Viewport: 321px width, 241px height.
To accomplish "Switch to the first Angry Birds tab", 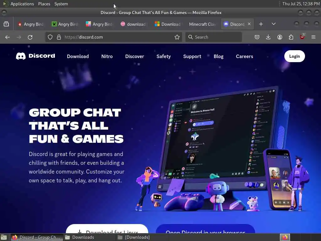I will (x=31, y=24).
